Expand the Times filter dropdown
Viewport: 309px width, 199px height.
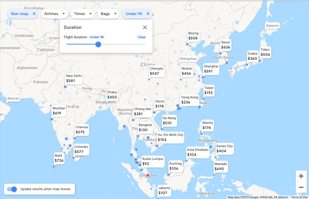[83, 14]
